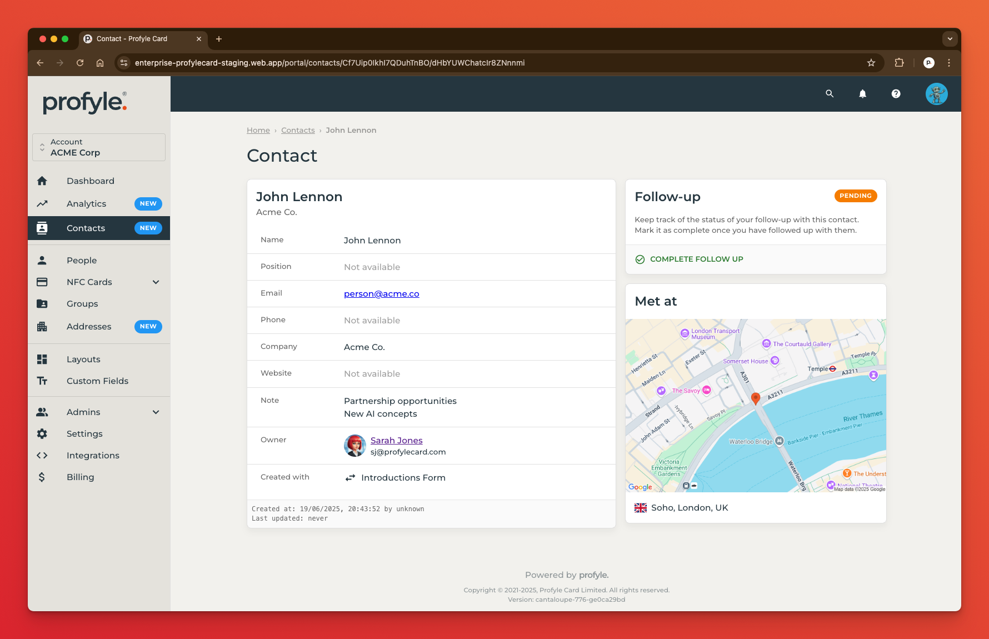Open a new browser tab

coord(219,39)
